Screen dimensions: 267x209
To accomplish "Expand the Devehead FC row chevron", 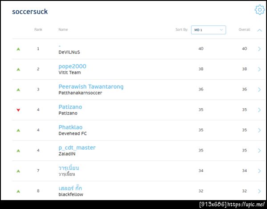I will (259, 131).
